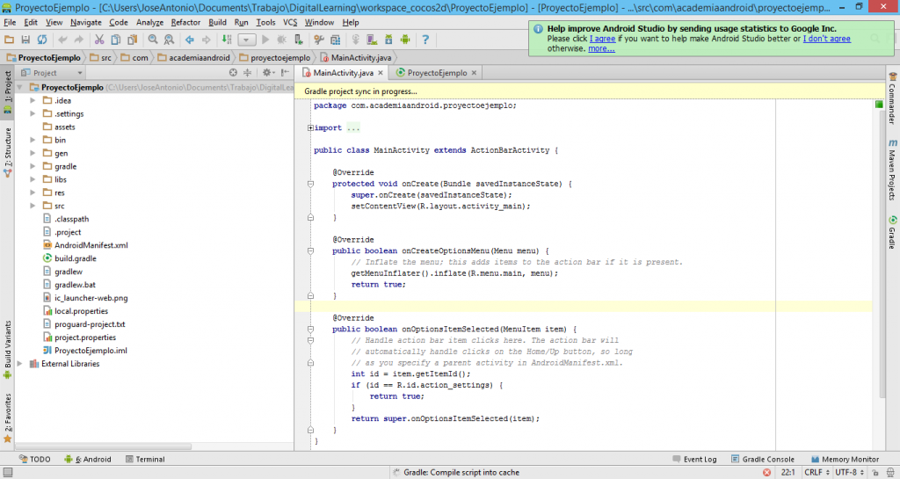Toggle the Build Variants side tool window
The height and width of the screenshot is (479, 900).
pos(7,349)
